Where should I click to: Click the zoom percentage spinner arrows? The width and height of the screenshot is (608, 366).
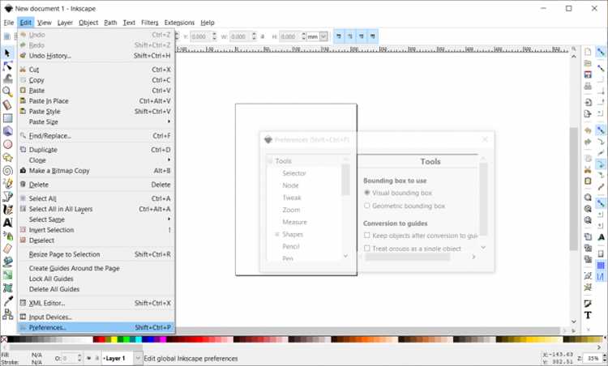[604, 358]
